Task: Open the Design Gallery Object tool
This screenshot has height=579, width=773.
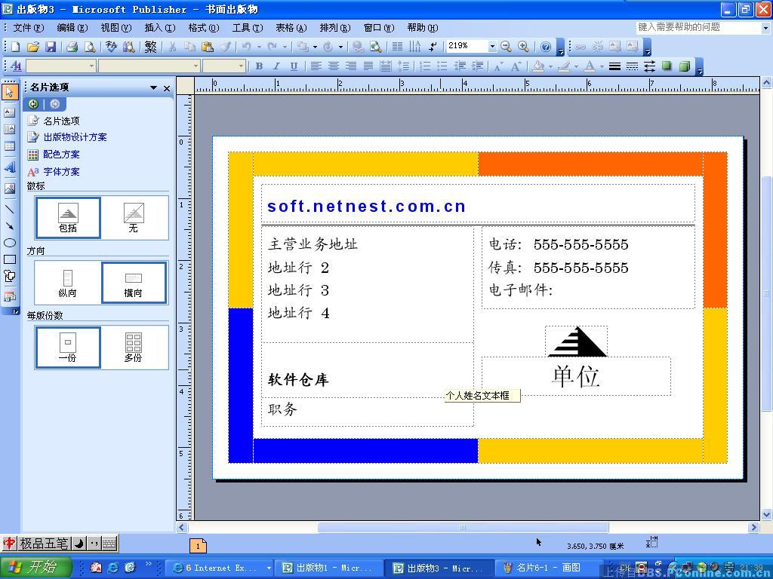Action: click(9, 297)
